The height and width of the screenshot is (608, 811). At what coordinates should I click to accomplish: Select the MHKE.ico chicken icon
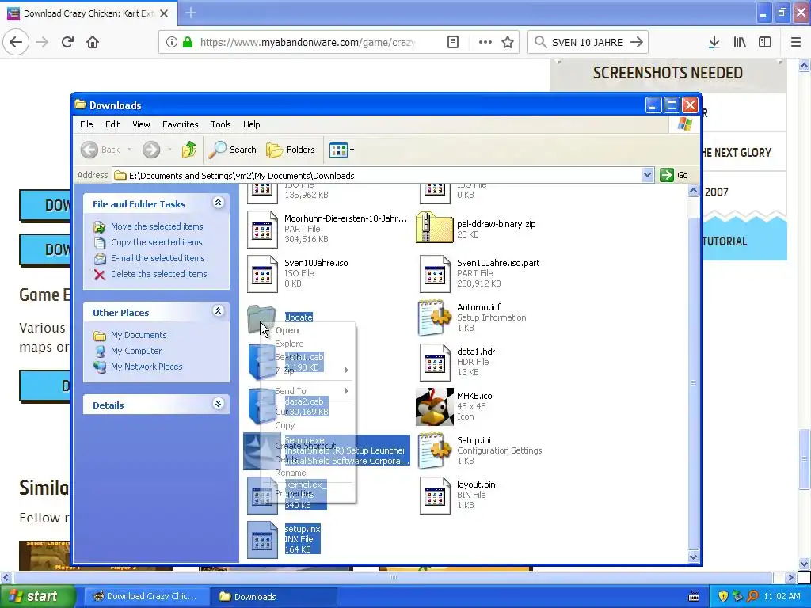[x=435, y=406]
